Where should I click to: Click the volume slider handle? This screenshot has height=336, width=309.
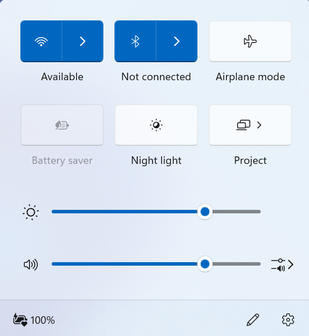pyautogui.click(x=205, y=264)
